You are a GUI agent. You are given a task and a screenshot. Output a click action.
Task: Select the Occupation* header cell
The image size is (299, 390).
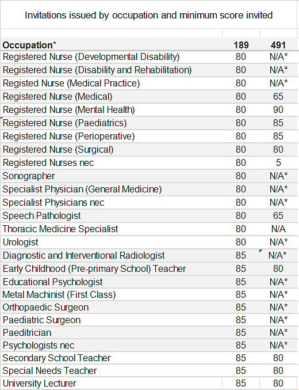[111, 44]
